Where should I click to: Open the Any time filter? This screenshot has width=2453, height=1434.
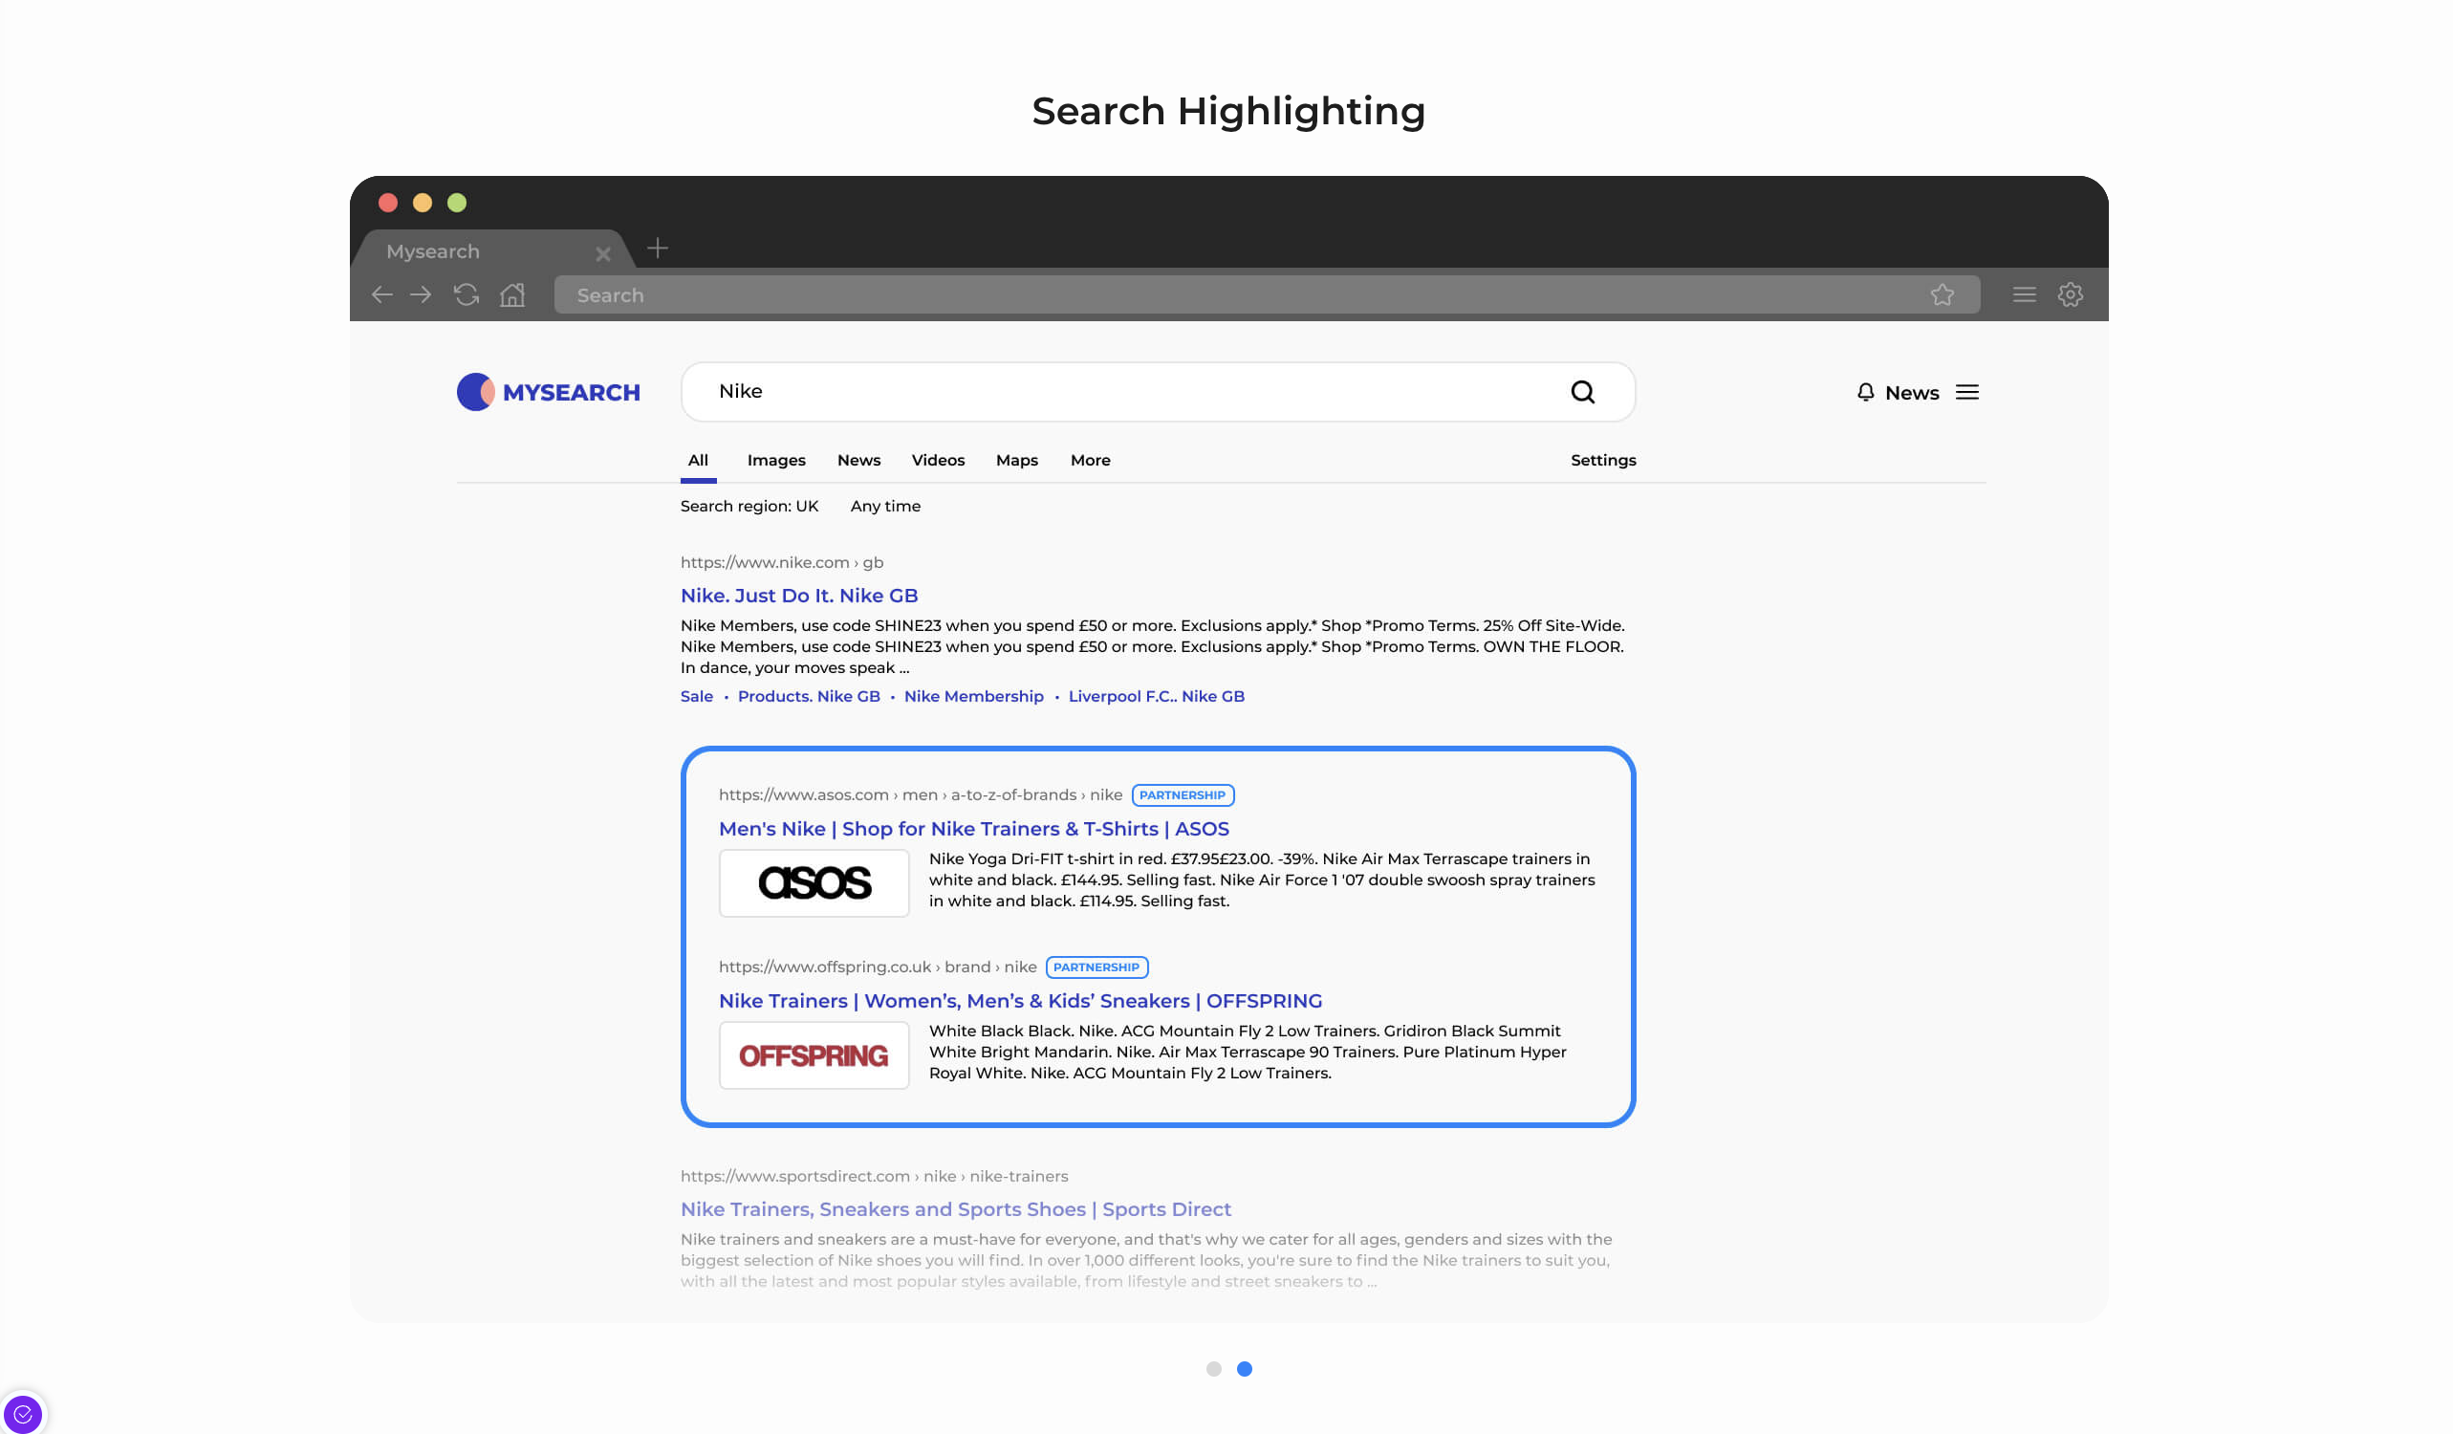click(x=885, y=507)
